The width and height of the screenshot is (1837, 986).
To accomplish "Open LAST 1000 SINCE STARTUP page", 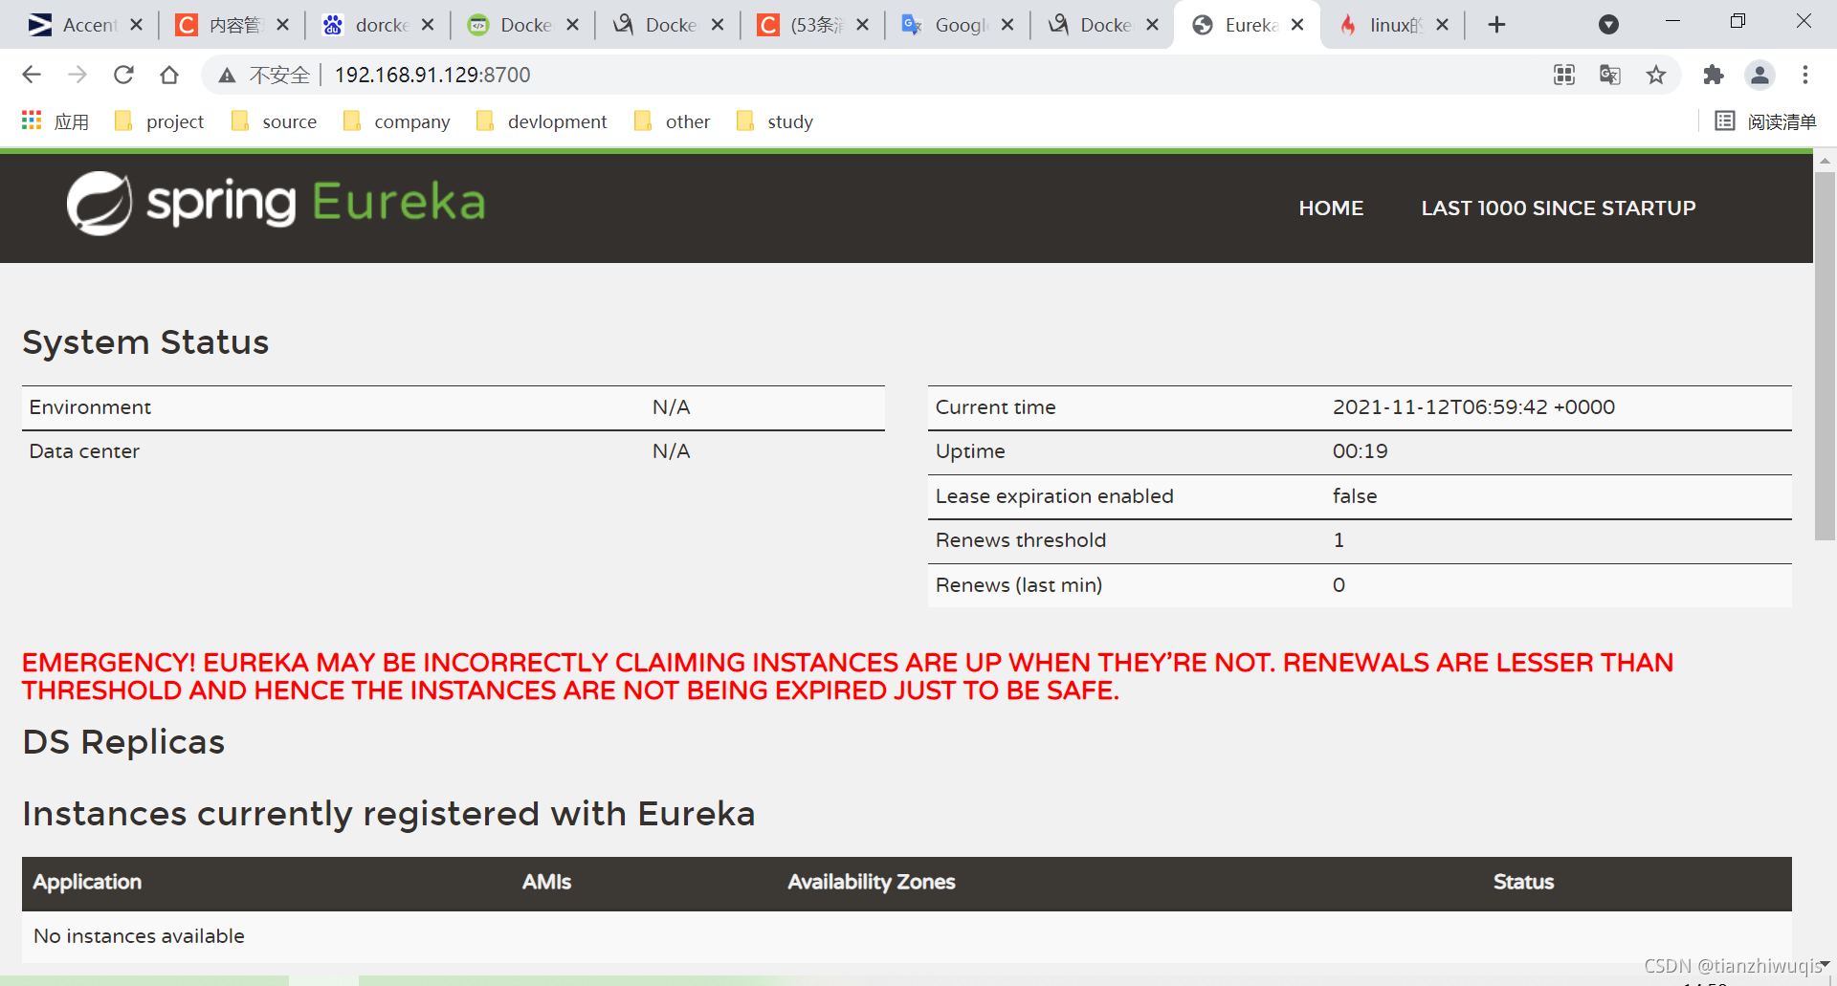I will point(1558,208).
